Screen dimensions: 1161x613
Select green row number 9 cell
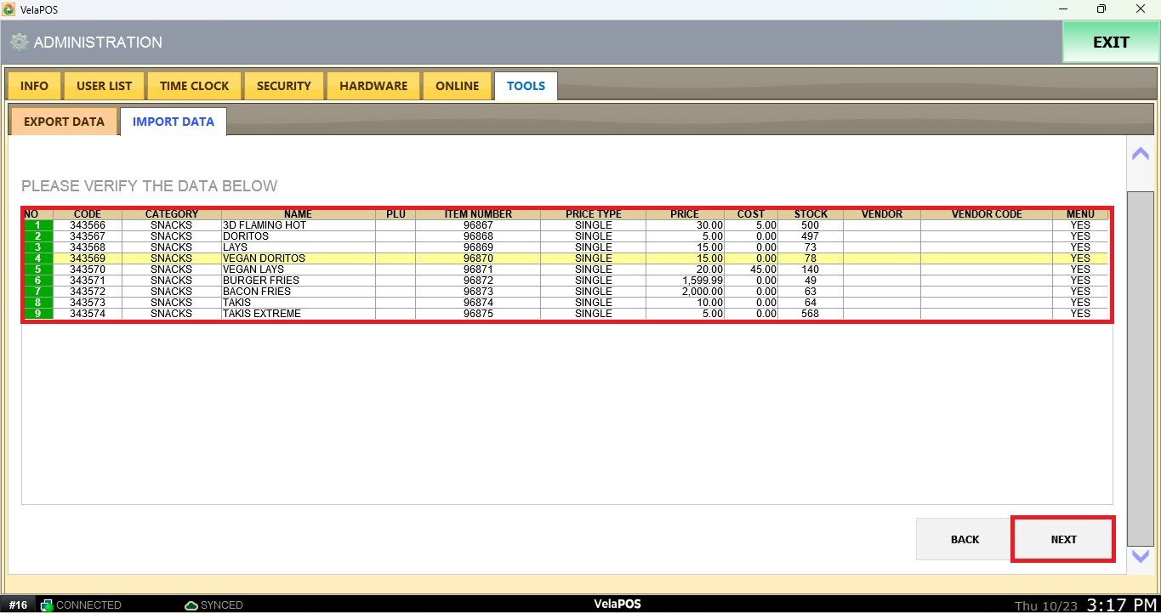(38, 314)
